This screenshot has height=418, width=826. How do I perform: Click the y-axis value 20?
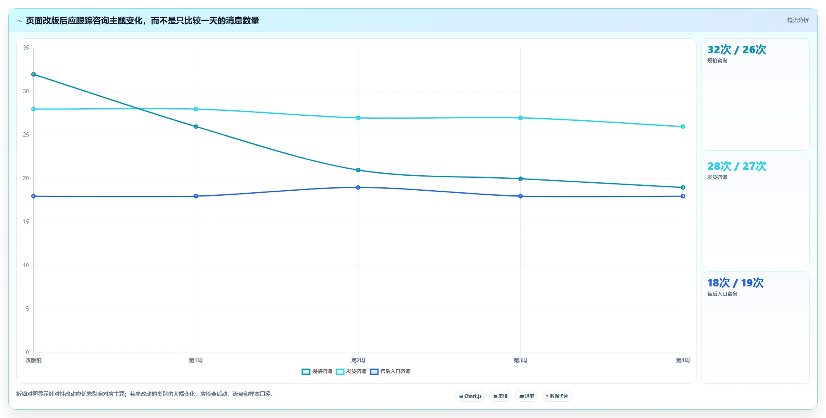click(x=26, y=179)
